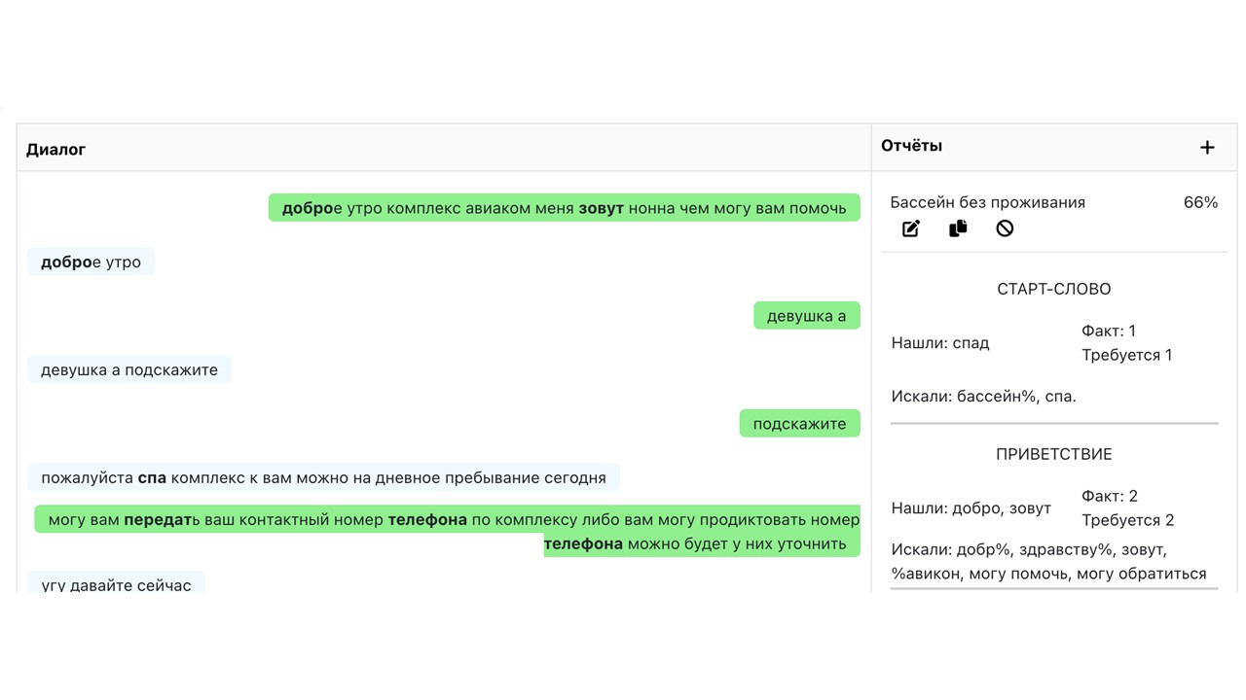The height and width of the screenshot is (700, 1246).
Task: Disable report with the ban icon
Action: point(1005,228)
